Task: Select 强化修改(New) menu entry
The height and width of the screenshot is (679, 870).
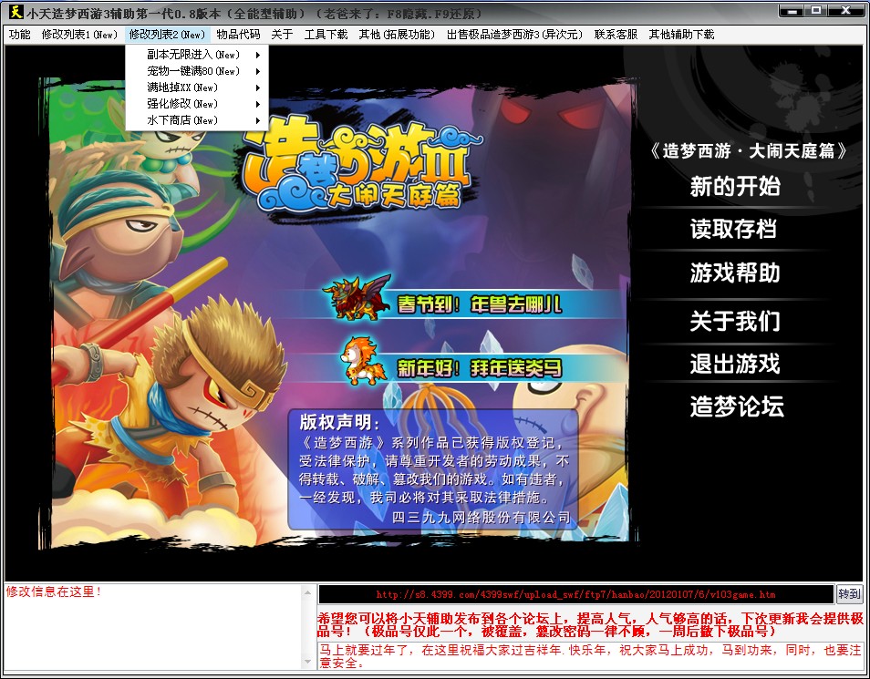Action: (x=198, y=104)
